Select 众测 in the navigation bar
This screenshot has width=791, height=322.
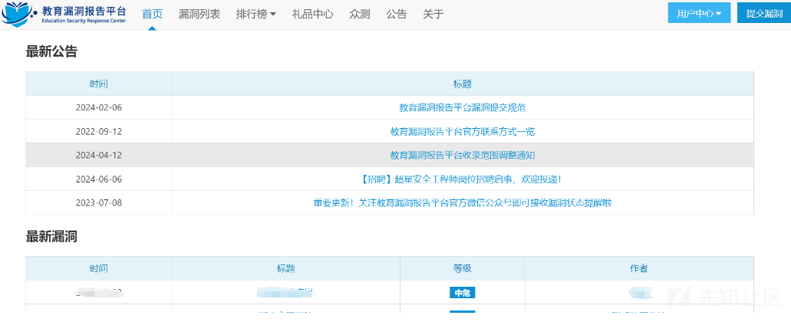360,14
